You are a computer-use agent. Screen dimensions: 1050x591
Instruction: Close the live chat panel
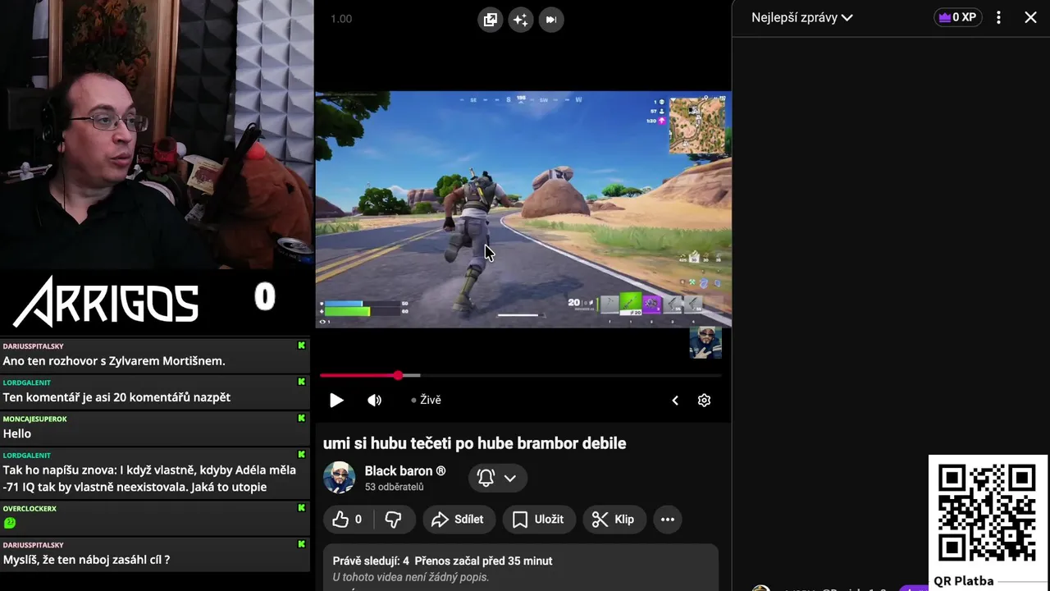pos(1031,17)
